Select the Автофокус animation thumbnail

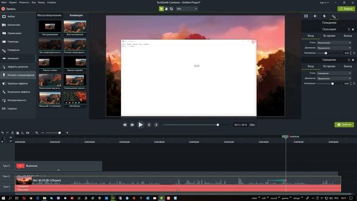75,99
